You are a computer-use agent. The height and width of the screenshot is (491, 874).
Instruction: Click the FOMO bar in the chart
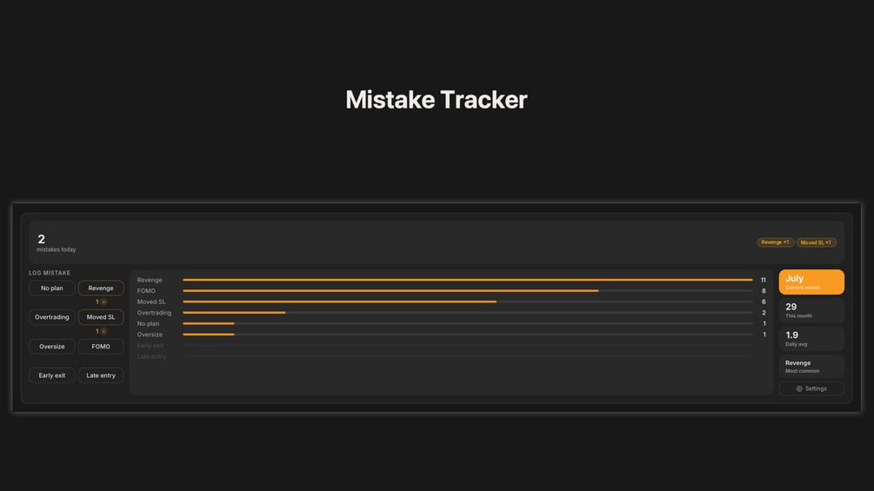(468, 290)
